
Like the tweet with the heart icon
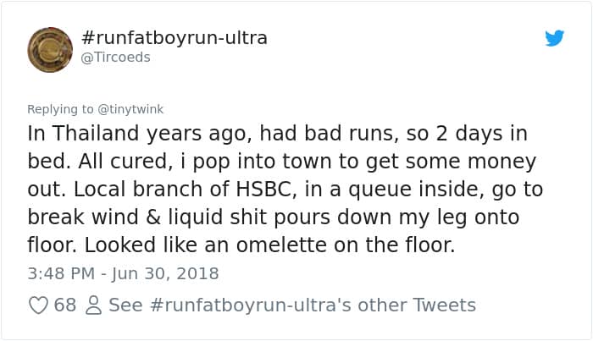(x=37, y=305)
